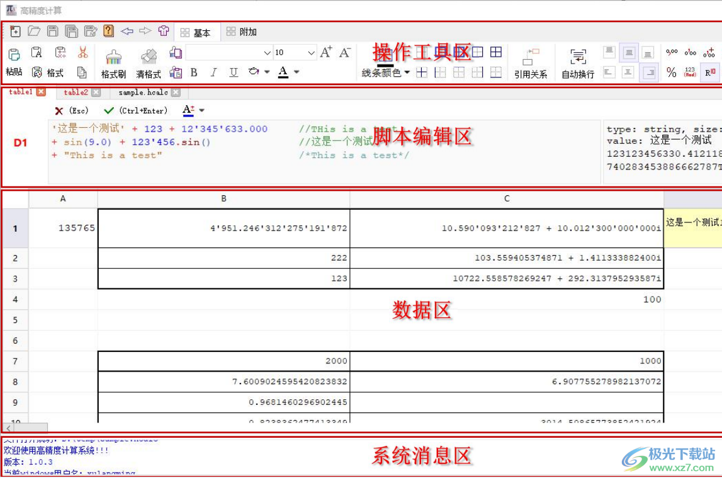This screenshot has height=478, width=722.
Task: Select cell containing 135765
Action: point(63,228)
